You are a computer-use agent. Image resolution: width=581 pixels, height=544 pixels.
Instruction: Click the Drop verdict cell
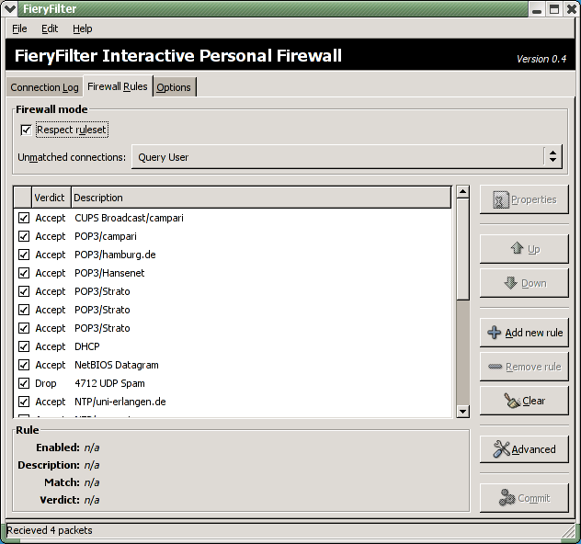tap(46, 383)
